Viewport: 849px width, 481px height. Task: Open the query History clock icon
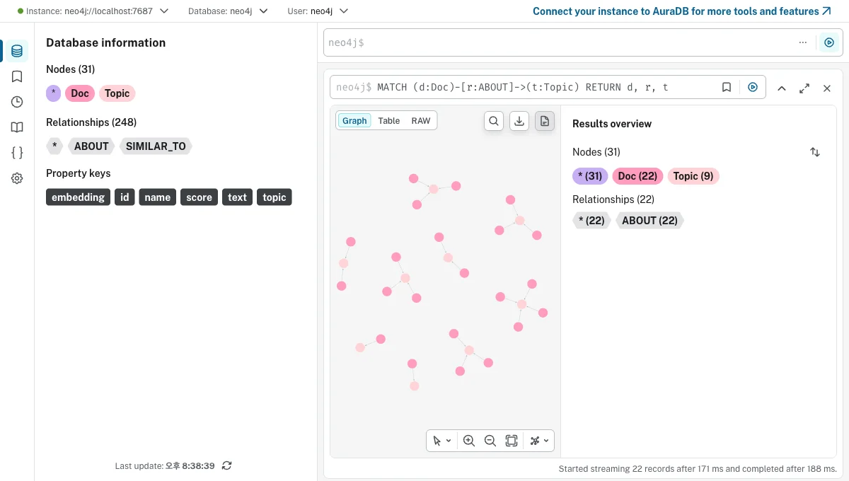17,102
